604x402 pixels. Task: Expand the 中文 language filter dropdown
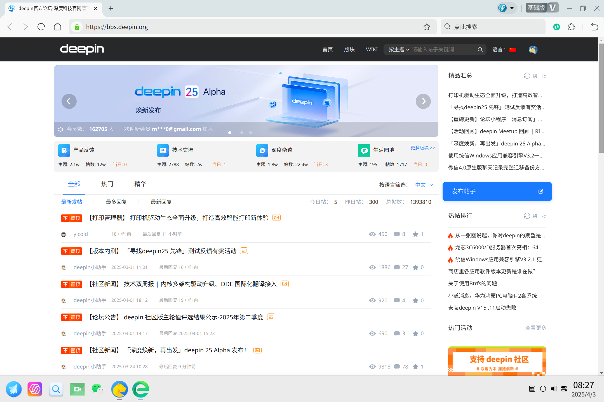(424, 185)
